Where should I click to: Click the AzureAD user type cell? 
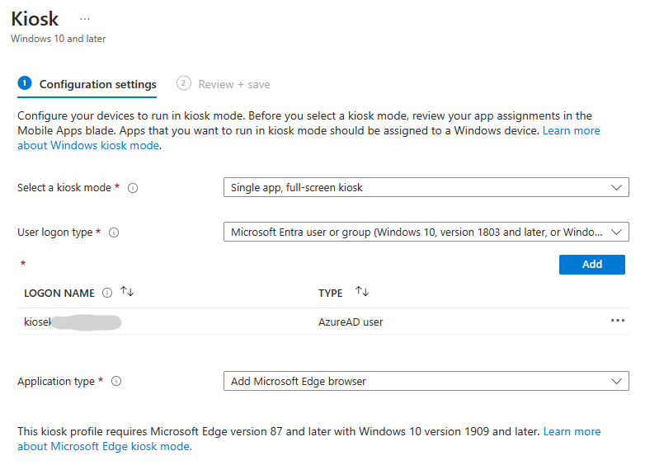351,322
